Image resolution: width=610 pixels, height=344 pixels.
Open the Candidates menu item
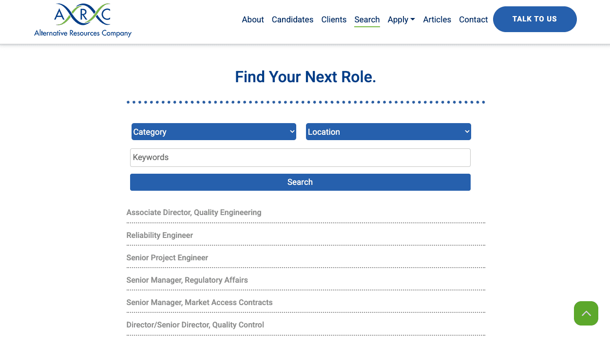tap(292, 19)
